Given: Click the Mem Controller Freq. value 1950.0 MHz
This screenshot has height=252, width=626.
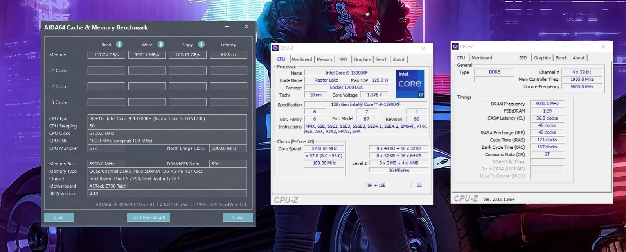Looking at the screenshot, I should coord(582,79).
